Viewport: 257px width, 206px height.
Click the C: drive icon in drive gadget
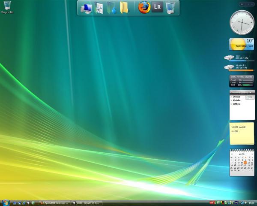(x=229, y=58)
